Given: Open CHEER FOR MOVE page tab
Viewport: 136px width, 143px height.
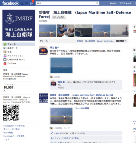Looking at the screenshot, I should tap(16, 59).
